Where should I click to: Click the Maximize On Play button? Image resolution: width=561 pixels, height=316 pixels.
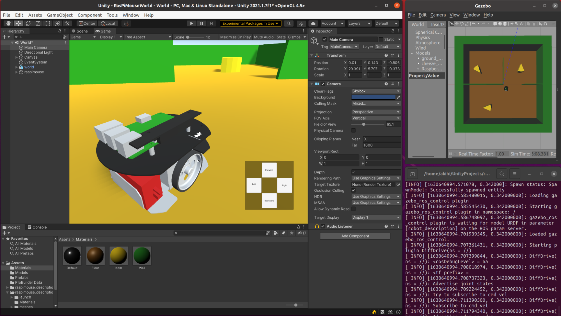tap(235, 37)
